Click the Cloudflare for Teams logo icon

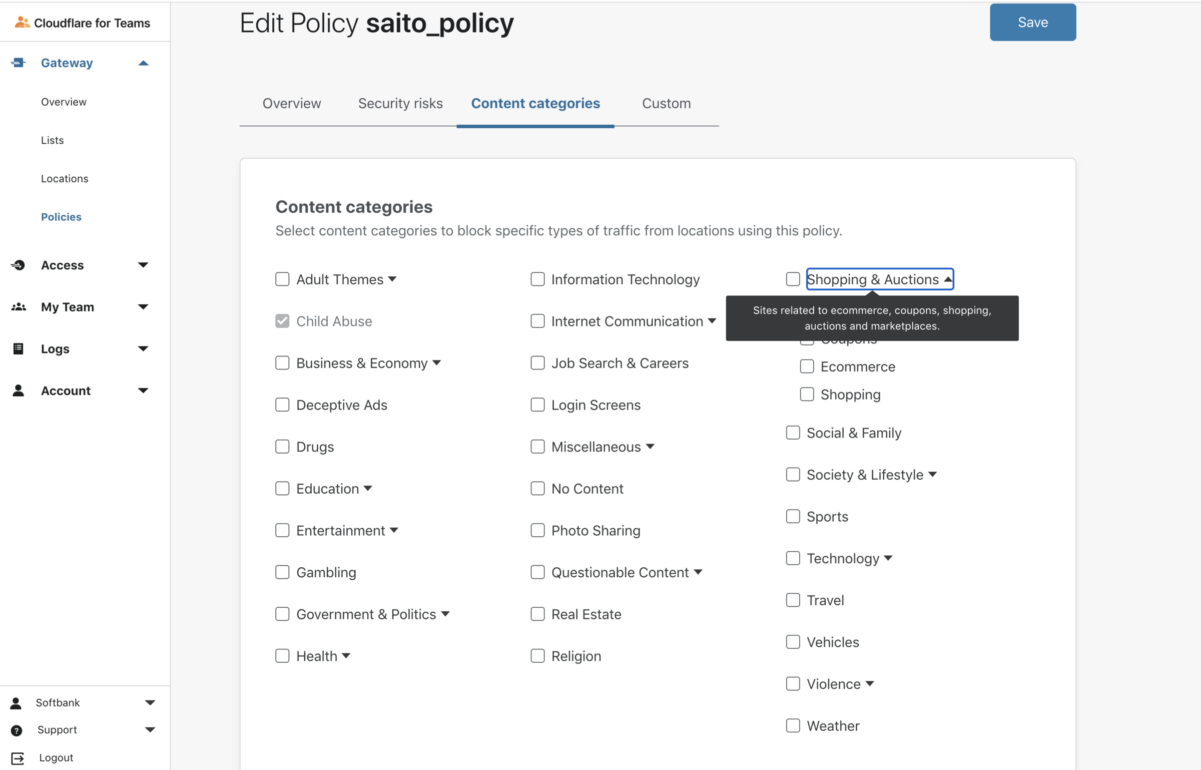click(x=22, y=23)
